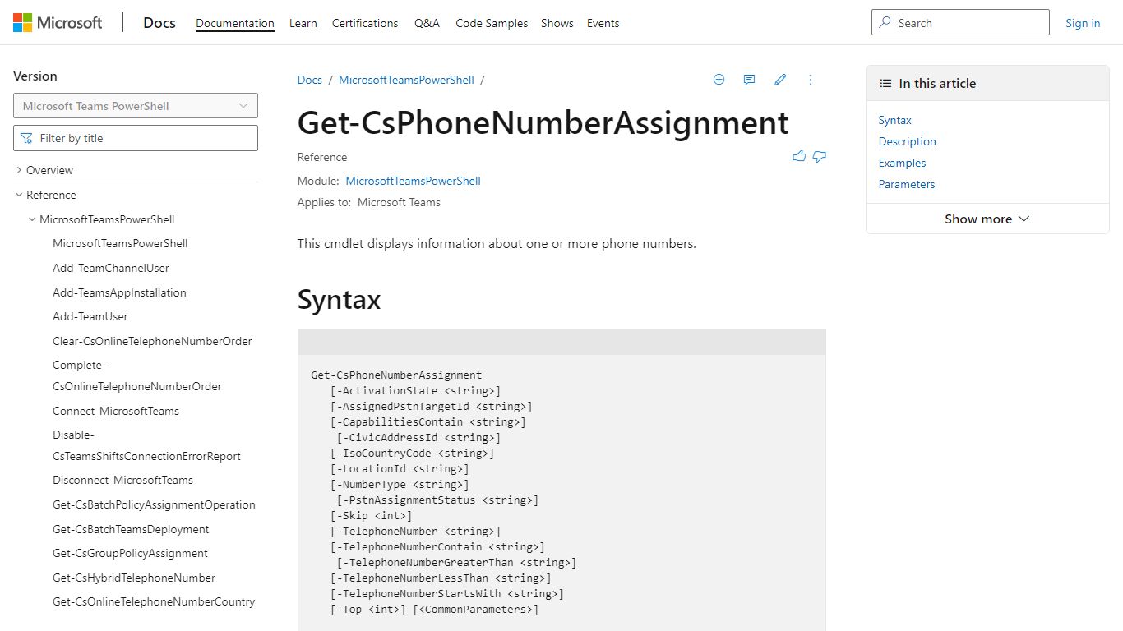This screenshot has width=1123, height=631.
Task: Open the Q&A menu item
Action: click(427, 23)
